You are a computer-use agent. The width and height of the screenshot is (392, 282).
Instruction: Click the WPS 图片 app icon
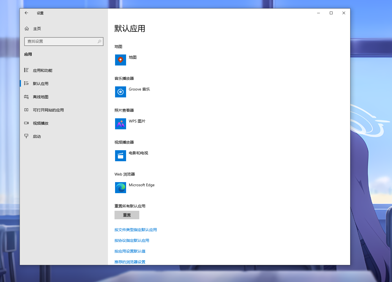[121, 124]
